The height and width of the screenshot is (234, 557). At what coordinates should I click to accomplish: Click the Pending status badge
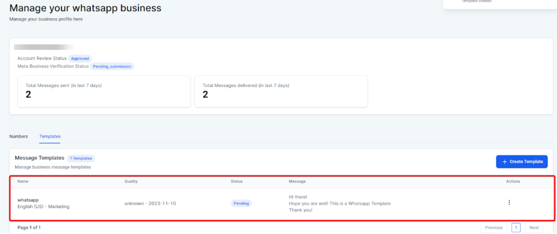(241, 203)
